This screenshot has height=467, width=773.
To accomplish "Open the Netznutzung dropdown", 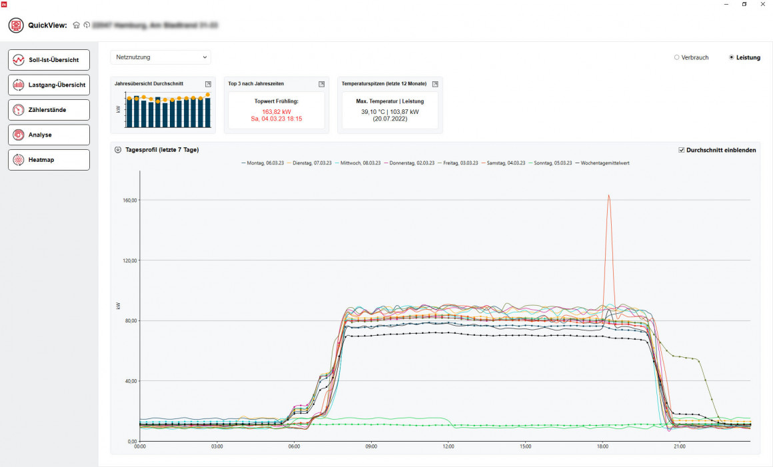I will point(160,57).
